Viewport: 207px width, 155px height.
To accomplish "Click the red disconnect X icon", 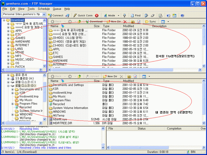I will click(x=97, y=15).
